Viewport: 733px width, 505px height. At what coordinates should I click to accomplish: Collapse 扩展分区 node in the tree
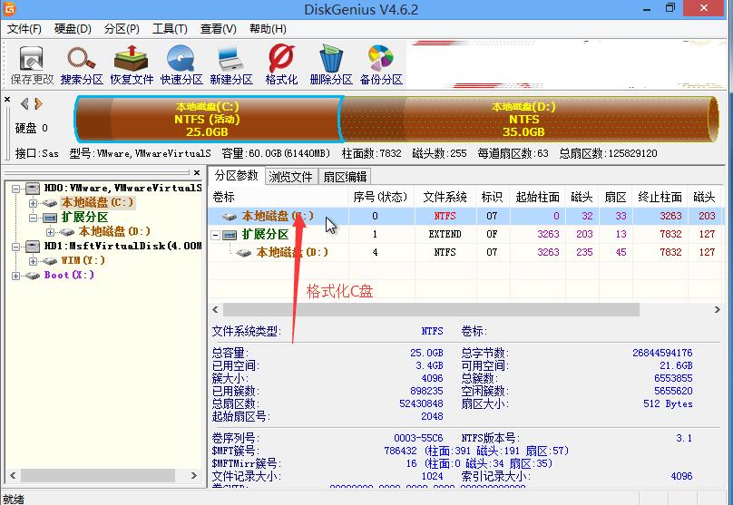coord(33,218)
